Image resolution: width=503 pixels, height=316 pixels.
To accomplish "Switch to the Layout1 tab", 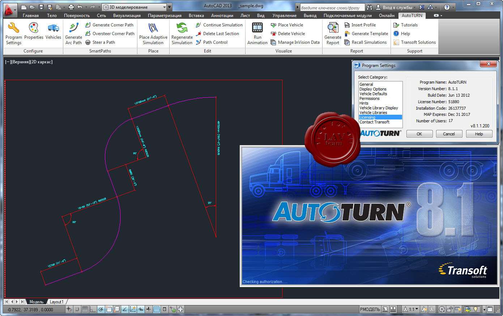I will [x=56, y=302].
